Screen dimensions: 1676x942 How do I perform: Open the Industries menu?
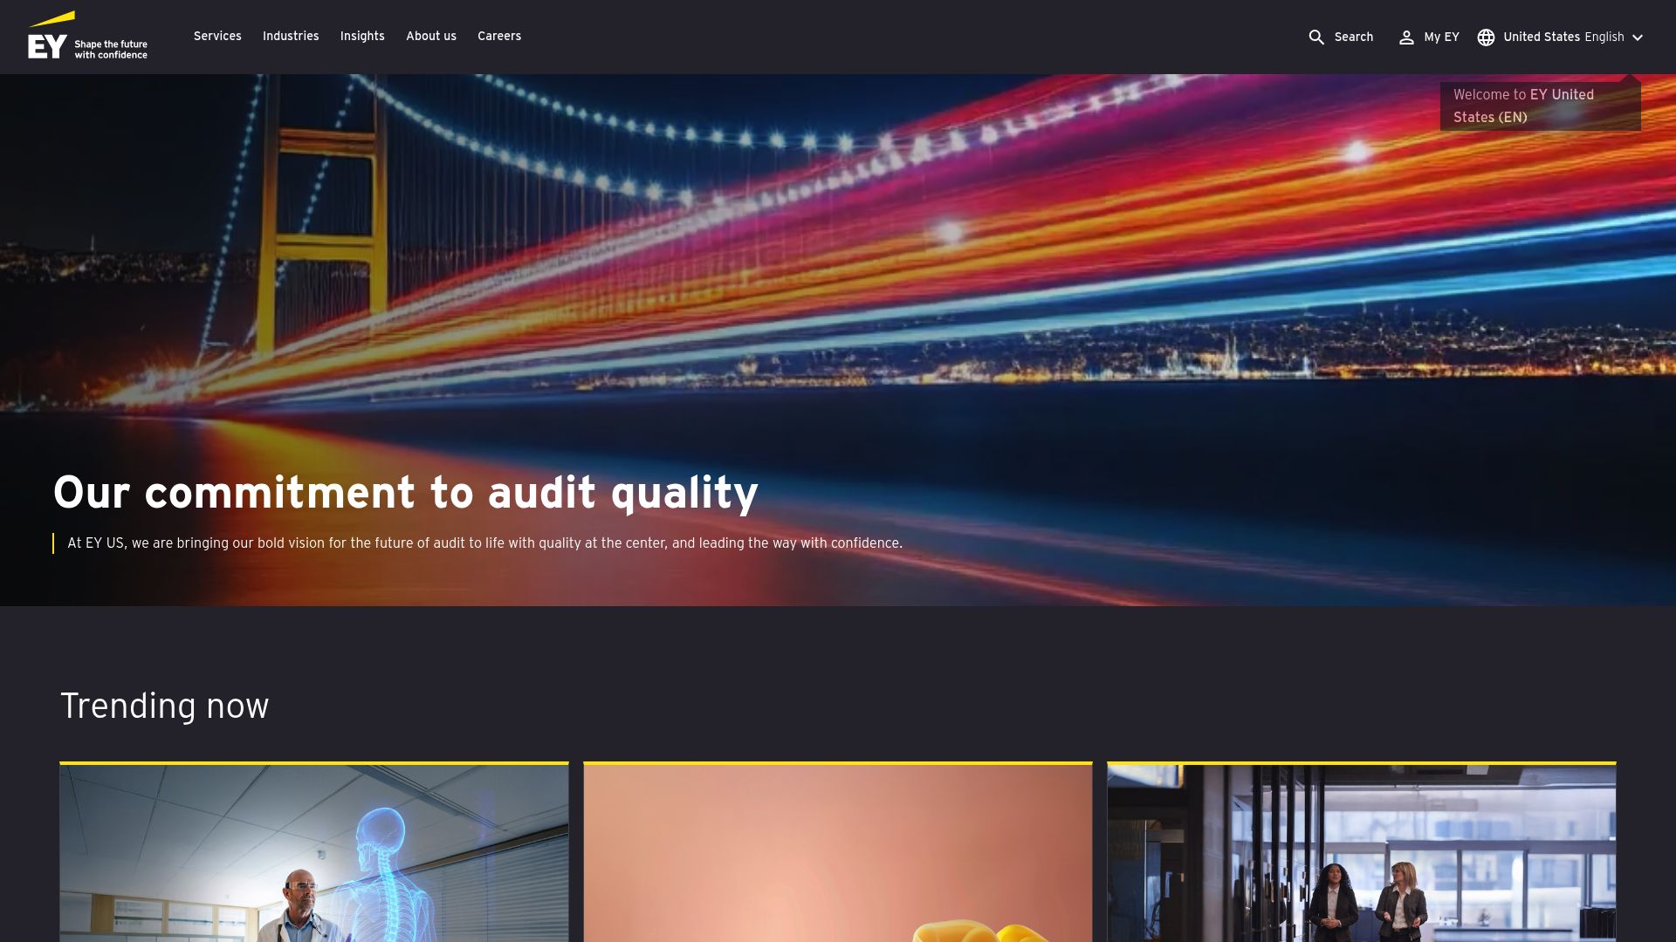point(291,36)
